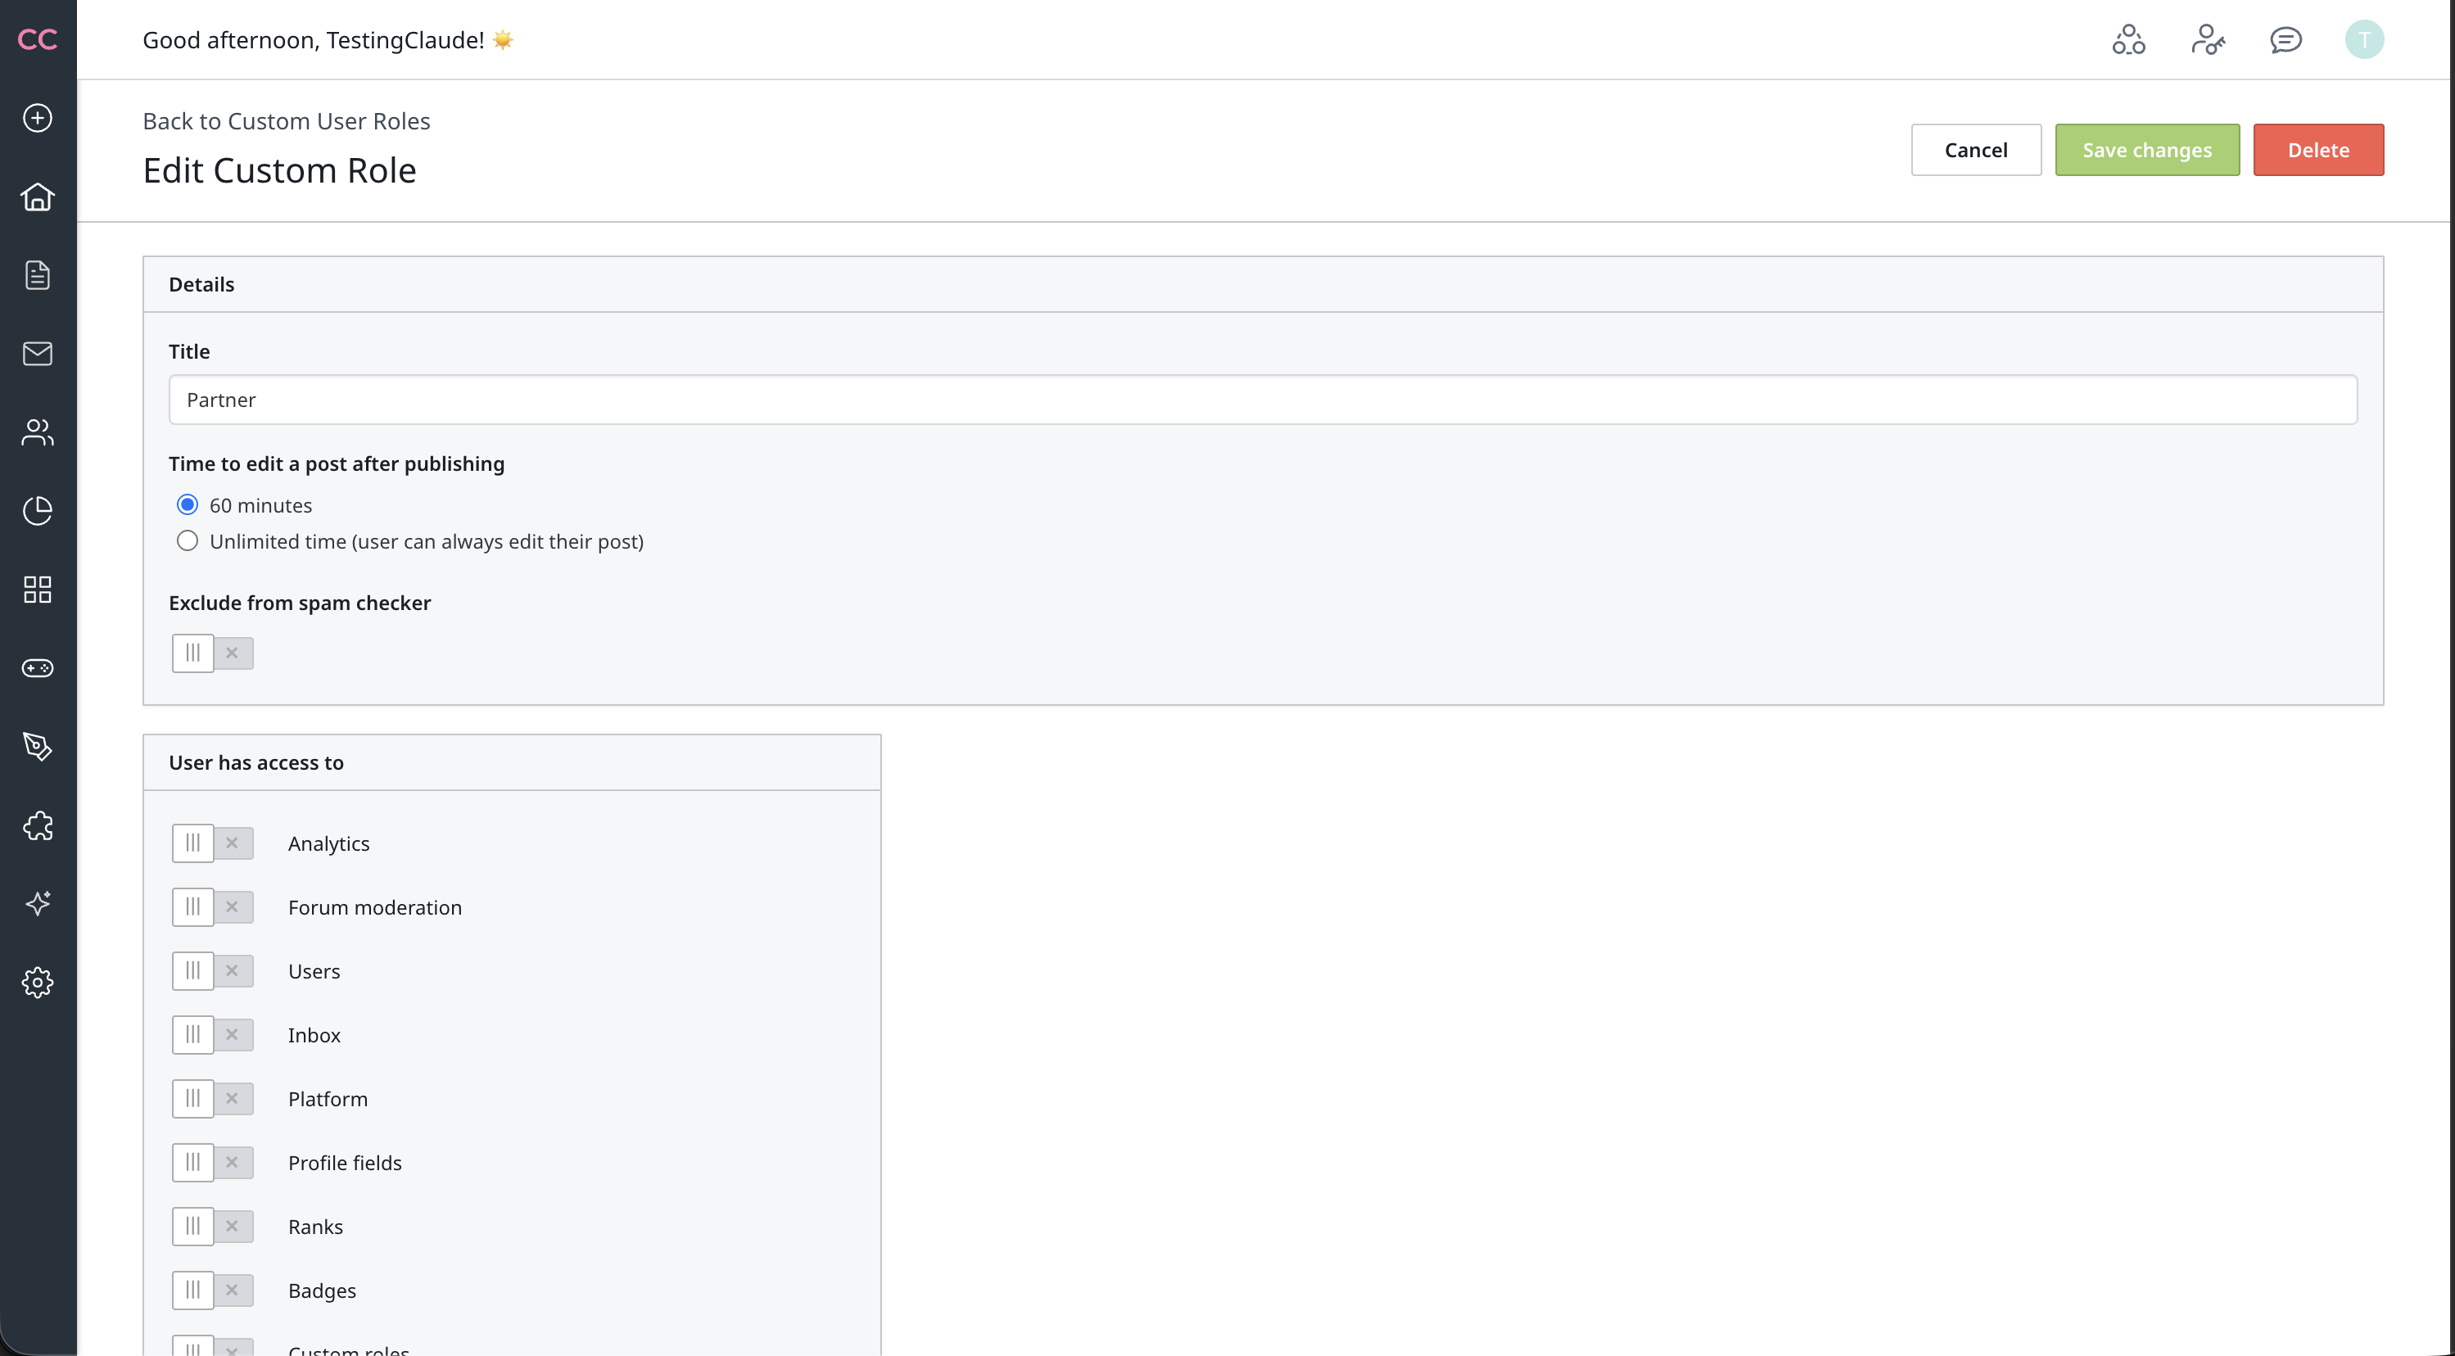Image resolution: width=2455 pixels, height=1356 pixels.
Task: Toggle the Analytics access switch
Action: pyautogui.click(x=213, y=843)
